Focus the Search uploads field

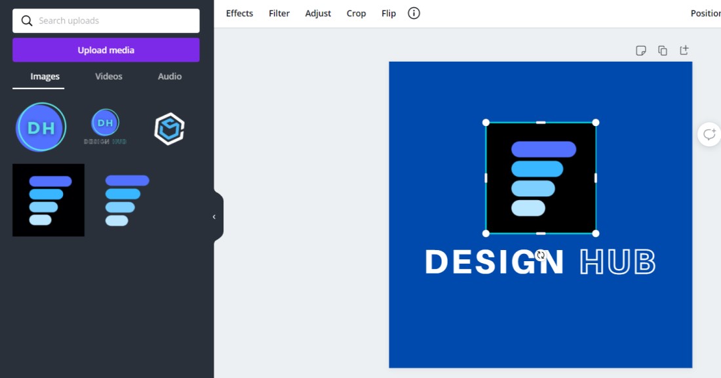(106, 21)
